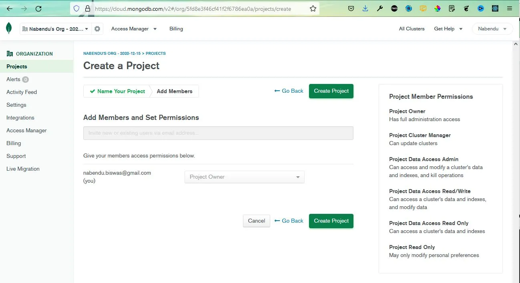Click the bottom Create Project button
The width and height of the screenshot is (520, 283).
point(331,221)
